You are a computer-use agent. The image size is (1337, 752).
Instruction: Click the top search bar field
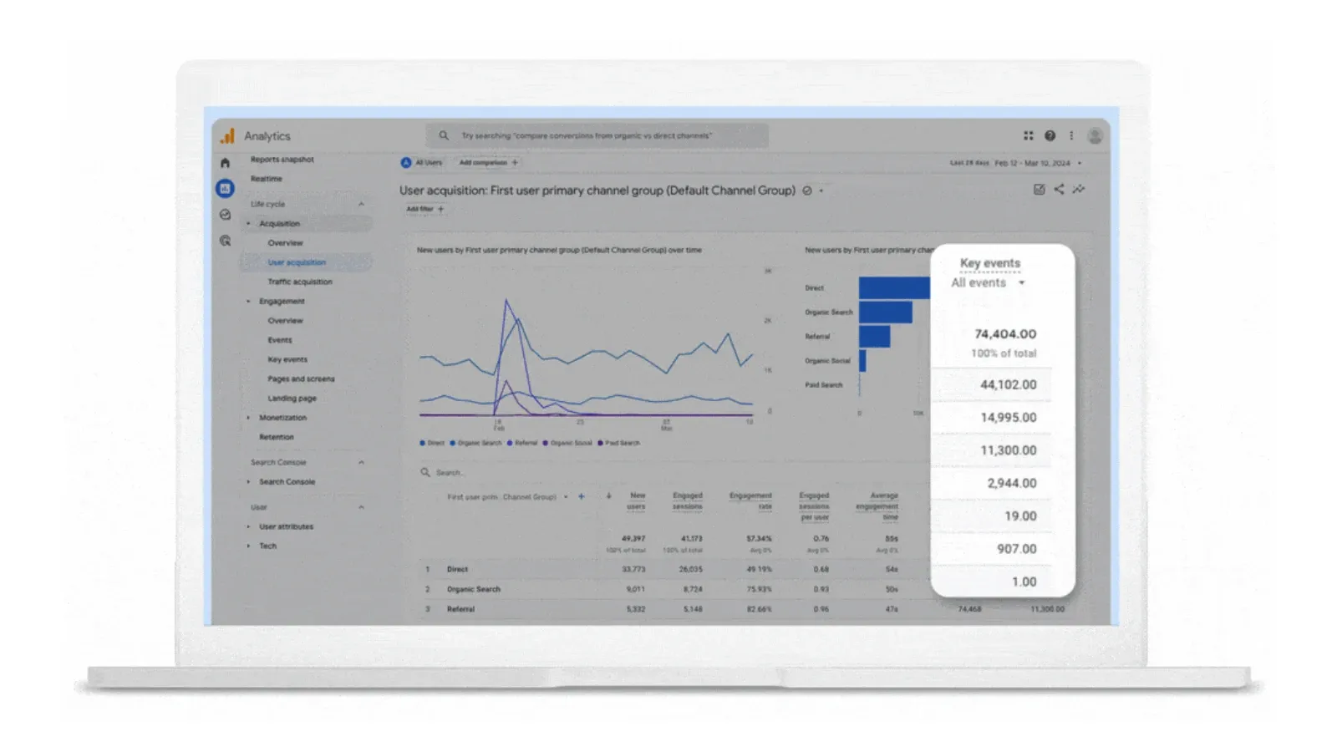(x=597, y=135)
